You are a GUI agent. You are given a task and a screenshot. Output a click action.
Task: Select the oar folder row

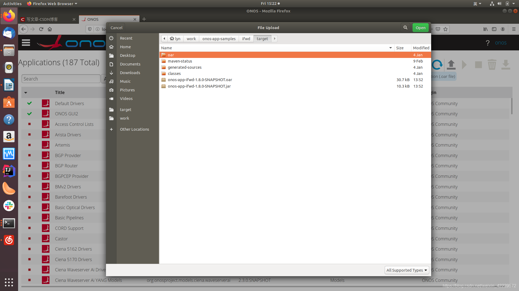[x=295, y=55]
